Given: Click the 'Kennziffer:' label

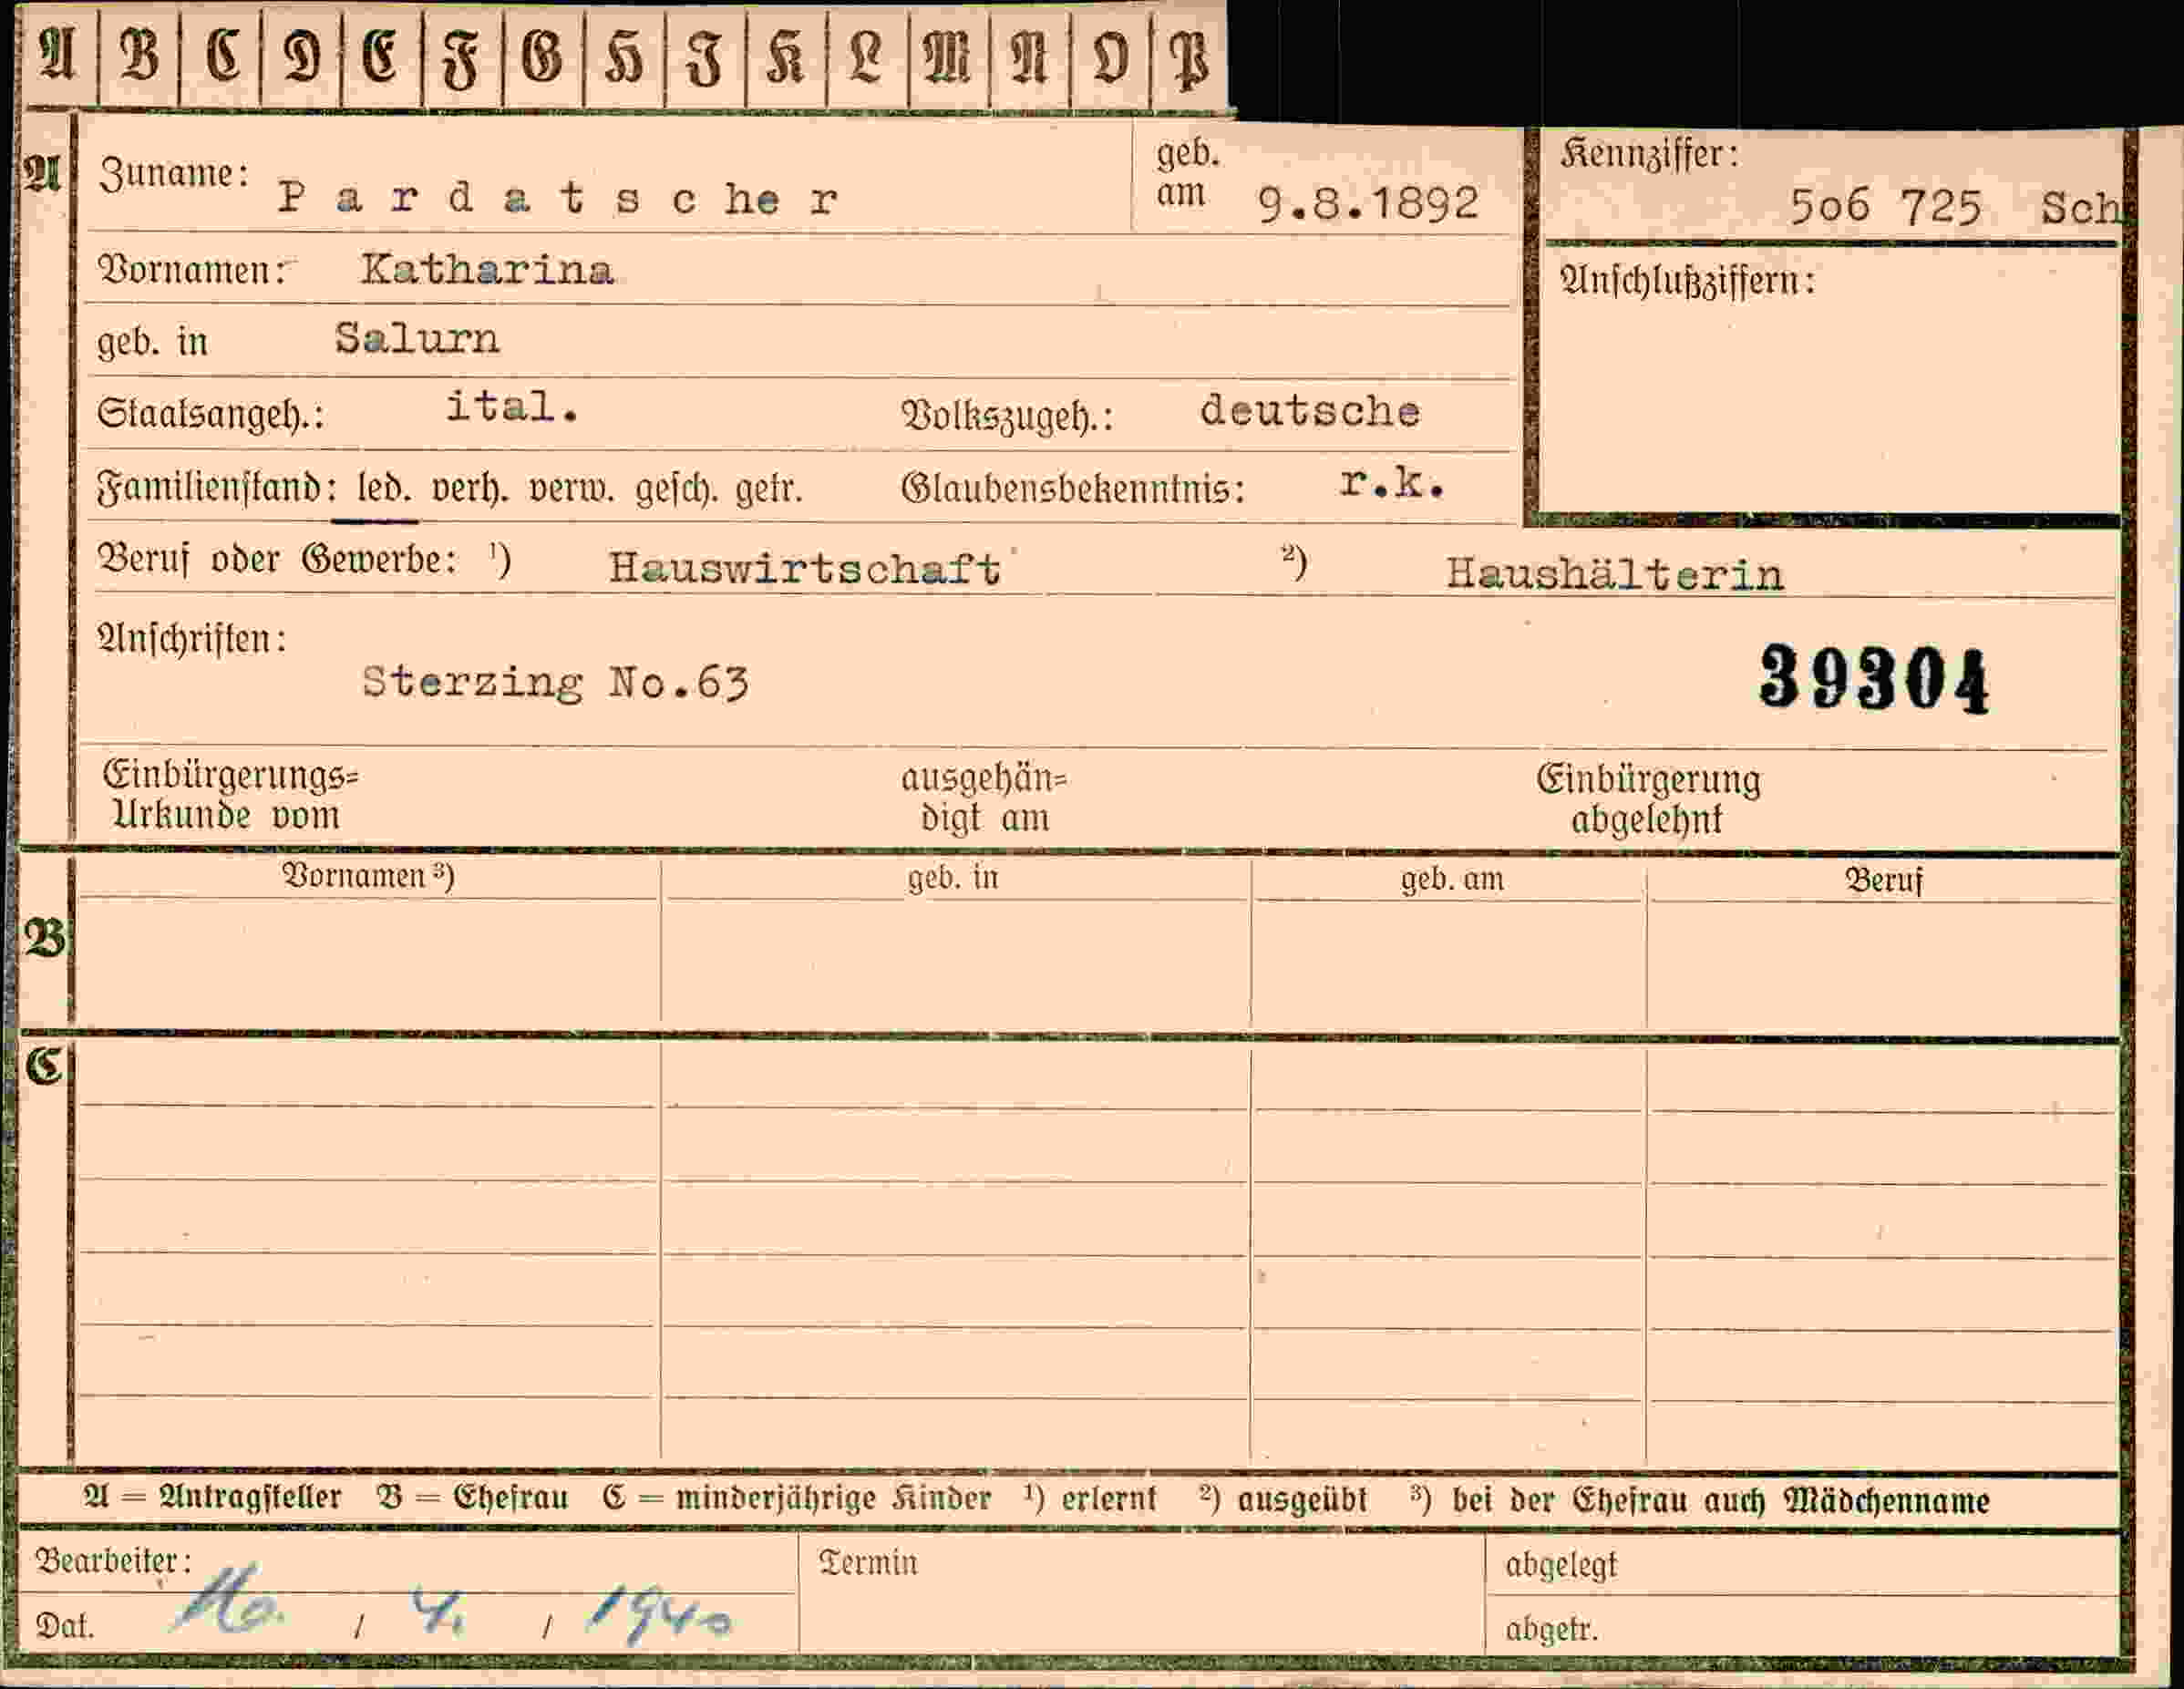Looking at the screenshot, I should point(1649,154).
